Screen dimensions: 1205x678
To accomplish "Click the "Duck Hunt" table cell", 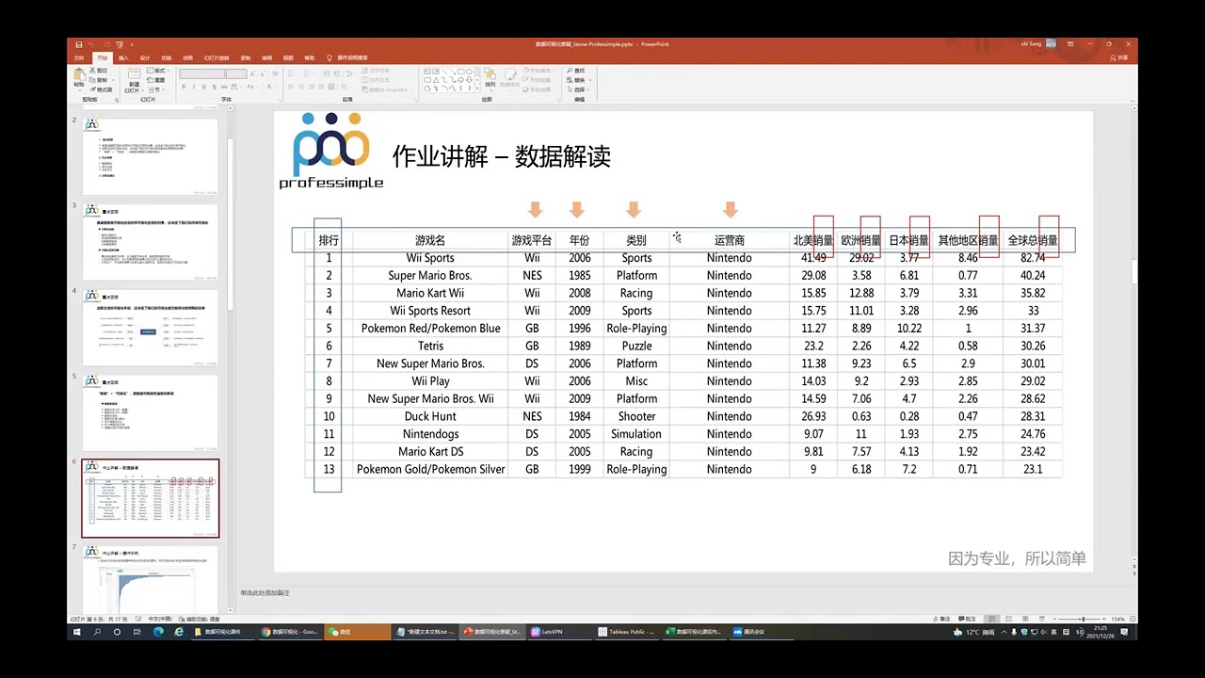I will pos(430,416).
